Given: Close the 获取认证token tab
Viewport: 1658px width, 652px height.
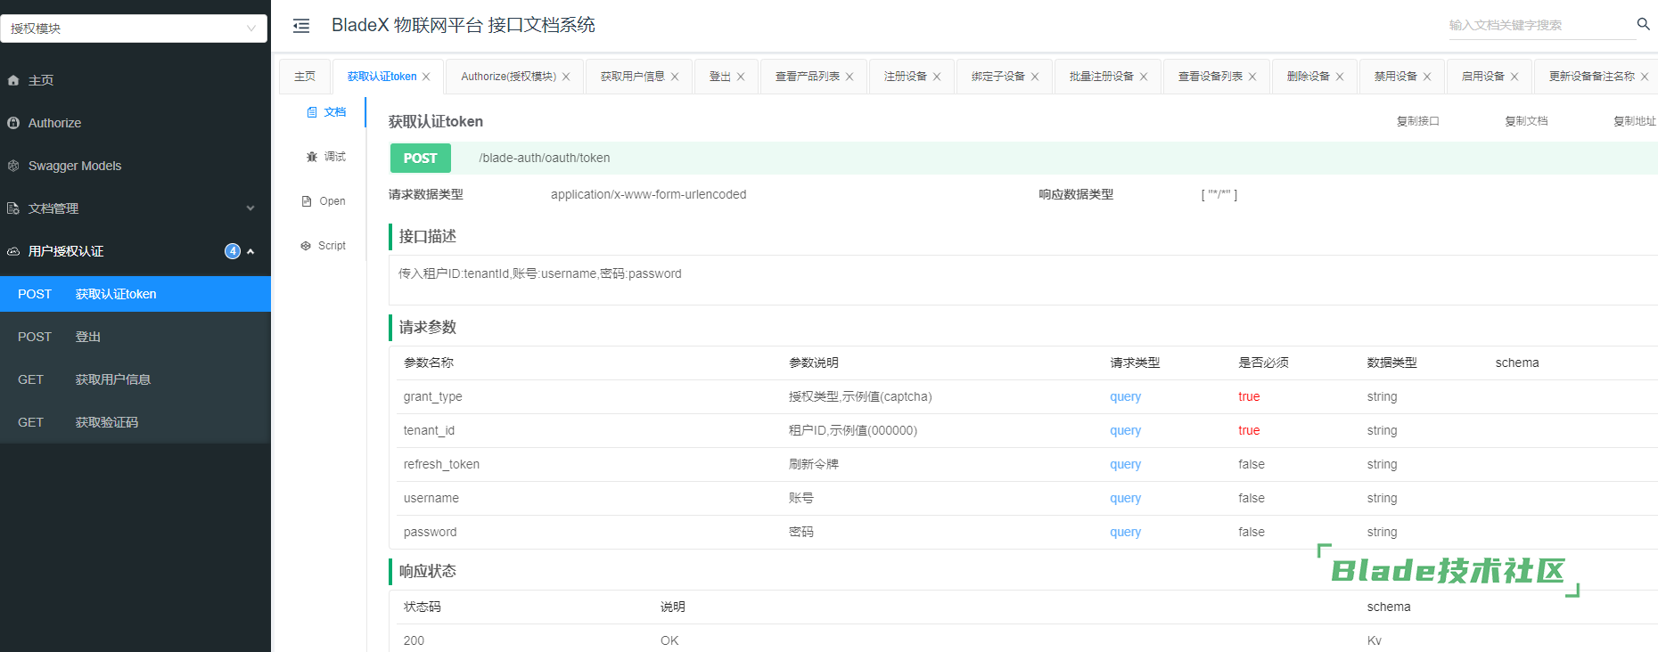Looking at the screenshot, I should pyautogui.click(x=426, y=77).
